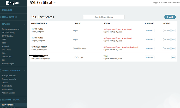Open Manage Accounts page
Image resolution: width=180 pixels, height=108 pixels.
tap(9, 79)
